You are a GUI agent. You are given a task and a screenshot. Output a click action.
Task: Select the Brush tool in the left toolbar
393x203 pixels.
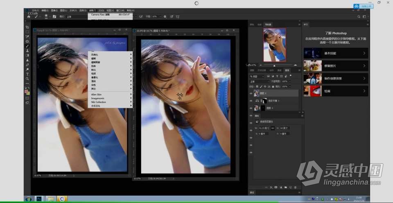click(27, 46)
